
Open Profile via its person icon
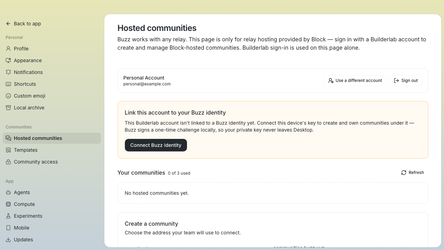click(8, 49)
